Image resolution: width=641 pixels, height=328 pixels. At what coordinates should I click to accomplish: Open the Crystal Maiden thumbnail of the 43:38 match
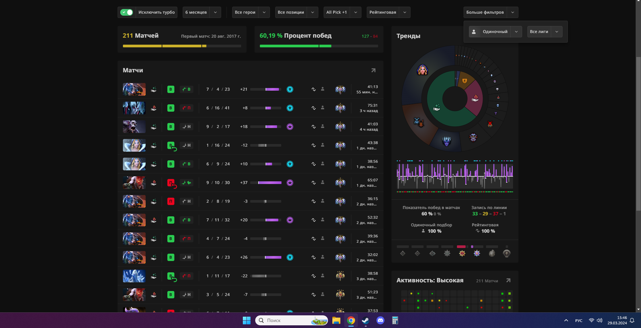tap(134, 145)
